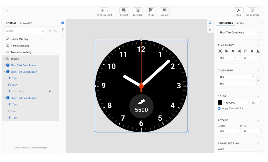This screenshot has height=162, width=268.
Task: Click the align left icon
Action: coord(226,51)
